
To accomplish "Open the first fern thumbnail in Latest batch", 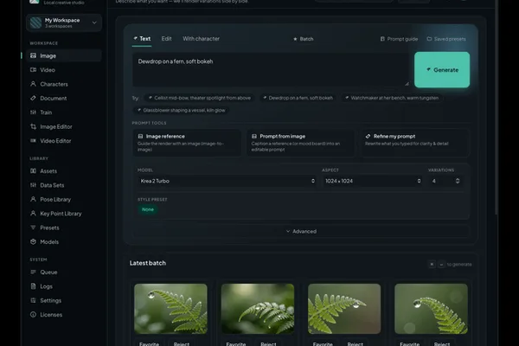I will point(170,309).
